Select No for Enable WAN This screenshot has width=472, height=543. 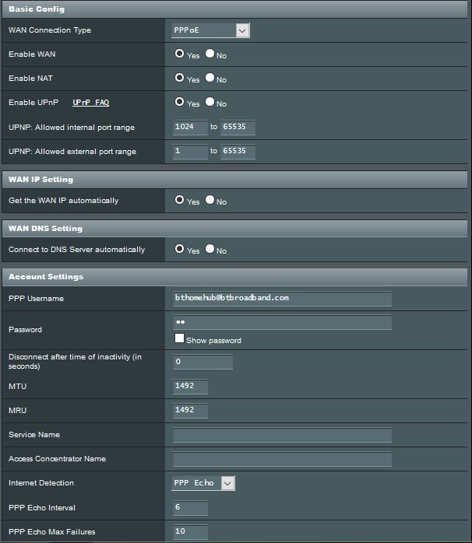[x=210, y=54]
